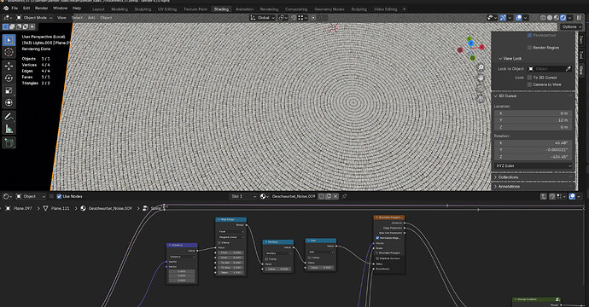The image size is (589, 307).
Task: Select the Rotate tool
Action: coord(9,78)
